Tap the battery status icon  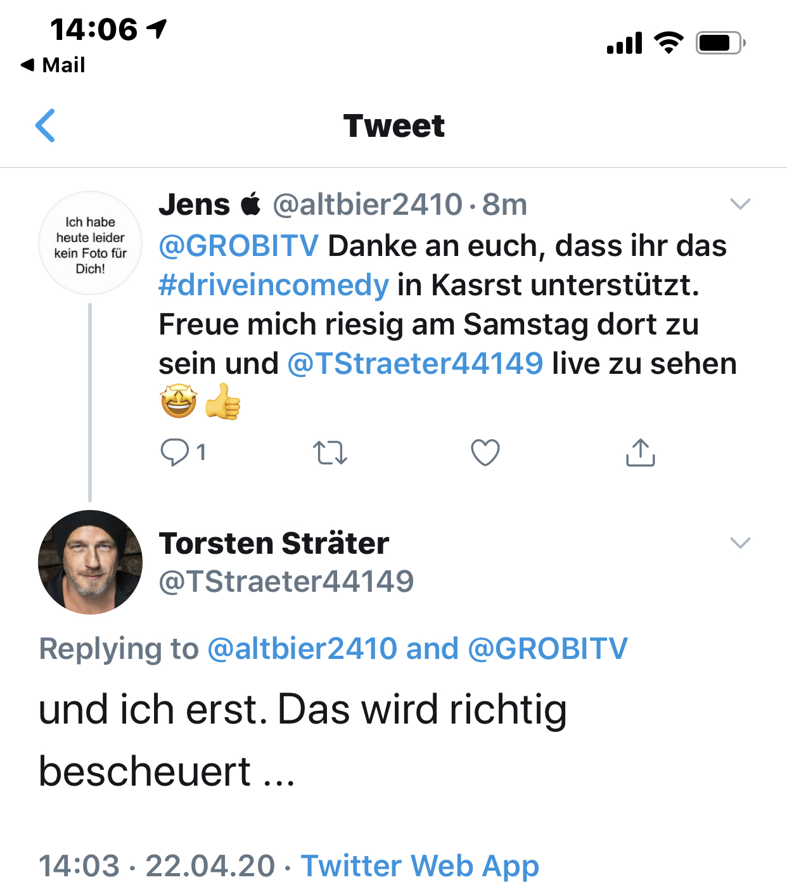tap(720, 43)
